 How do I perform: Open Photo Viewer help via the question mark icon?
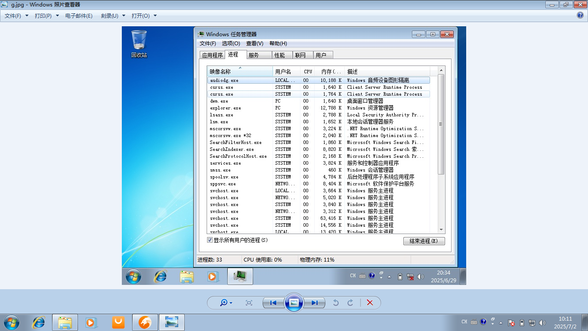580,16
